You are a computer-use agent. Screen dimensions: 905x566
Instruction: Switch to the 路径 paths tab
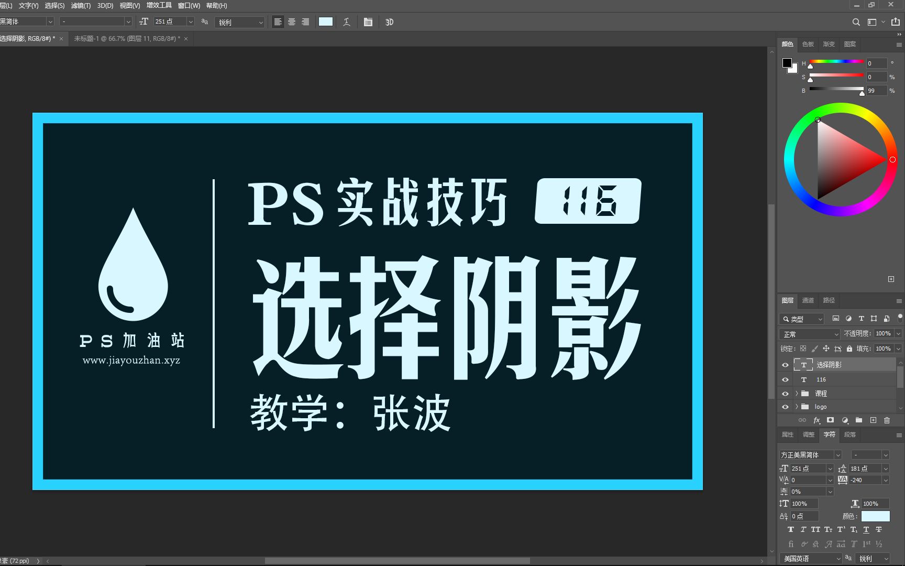pos(829,300)
